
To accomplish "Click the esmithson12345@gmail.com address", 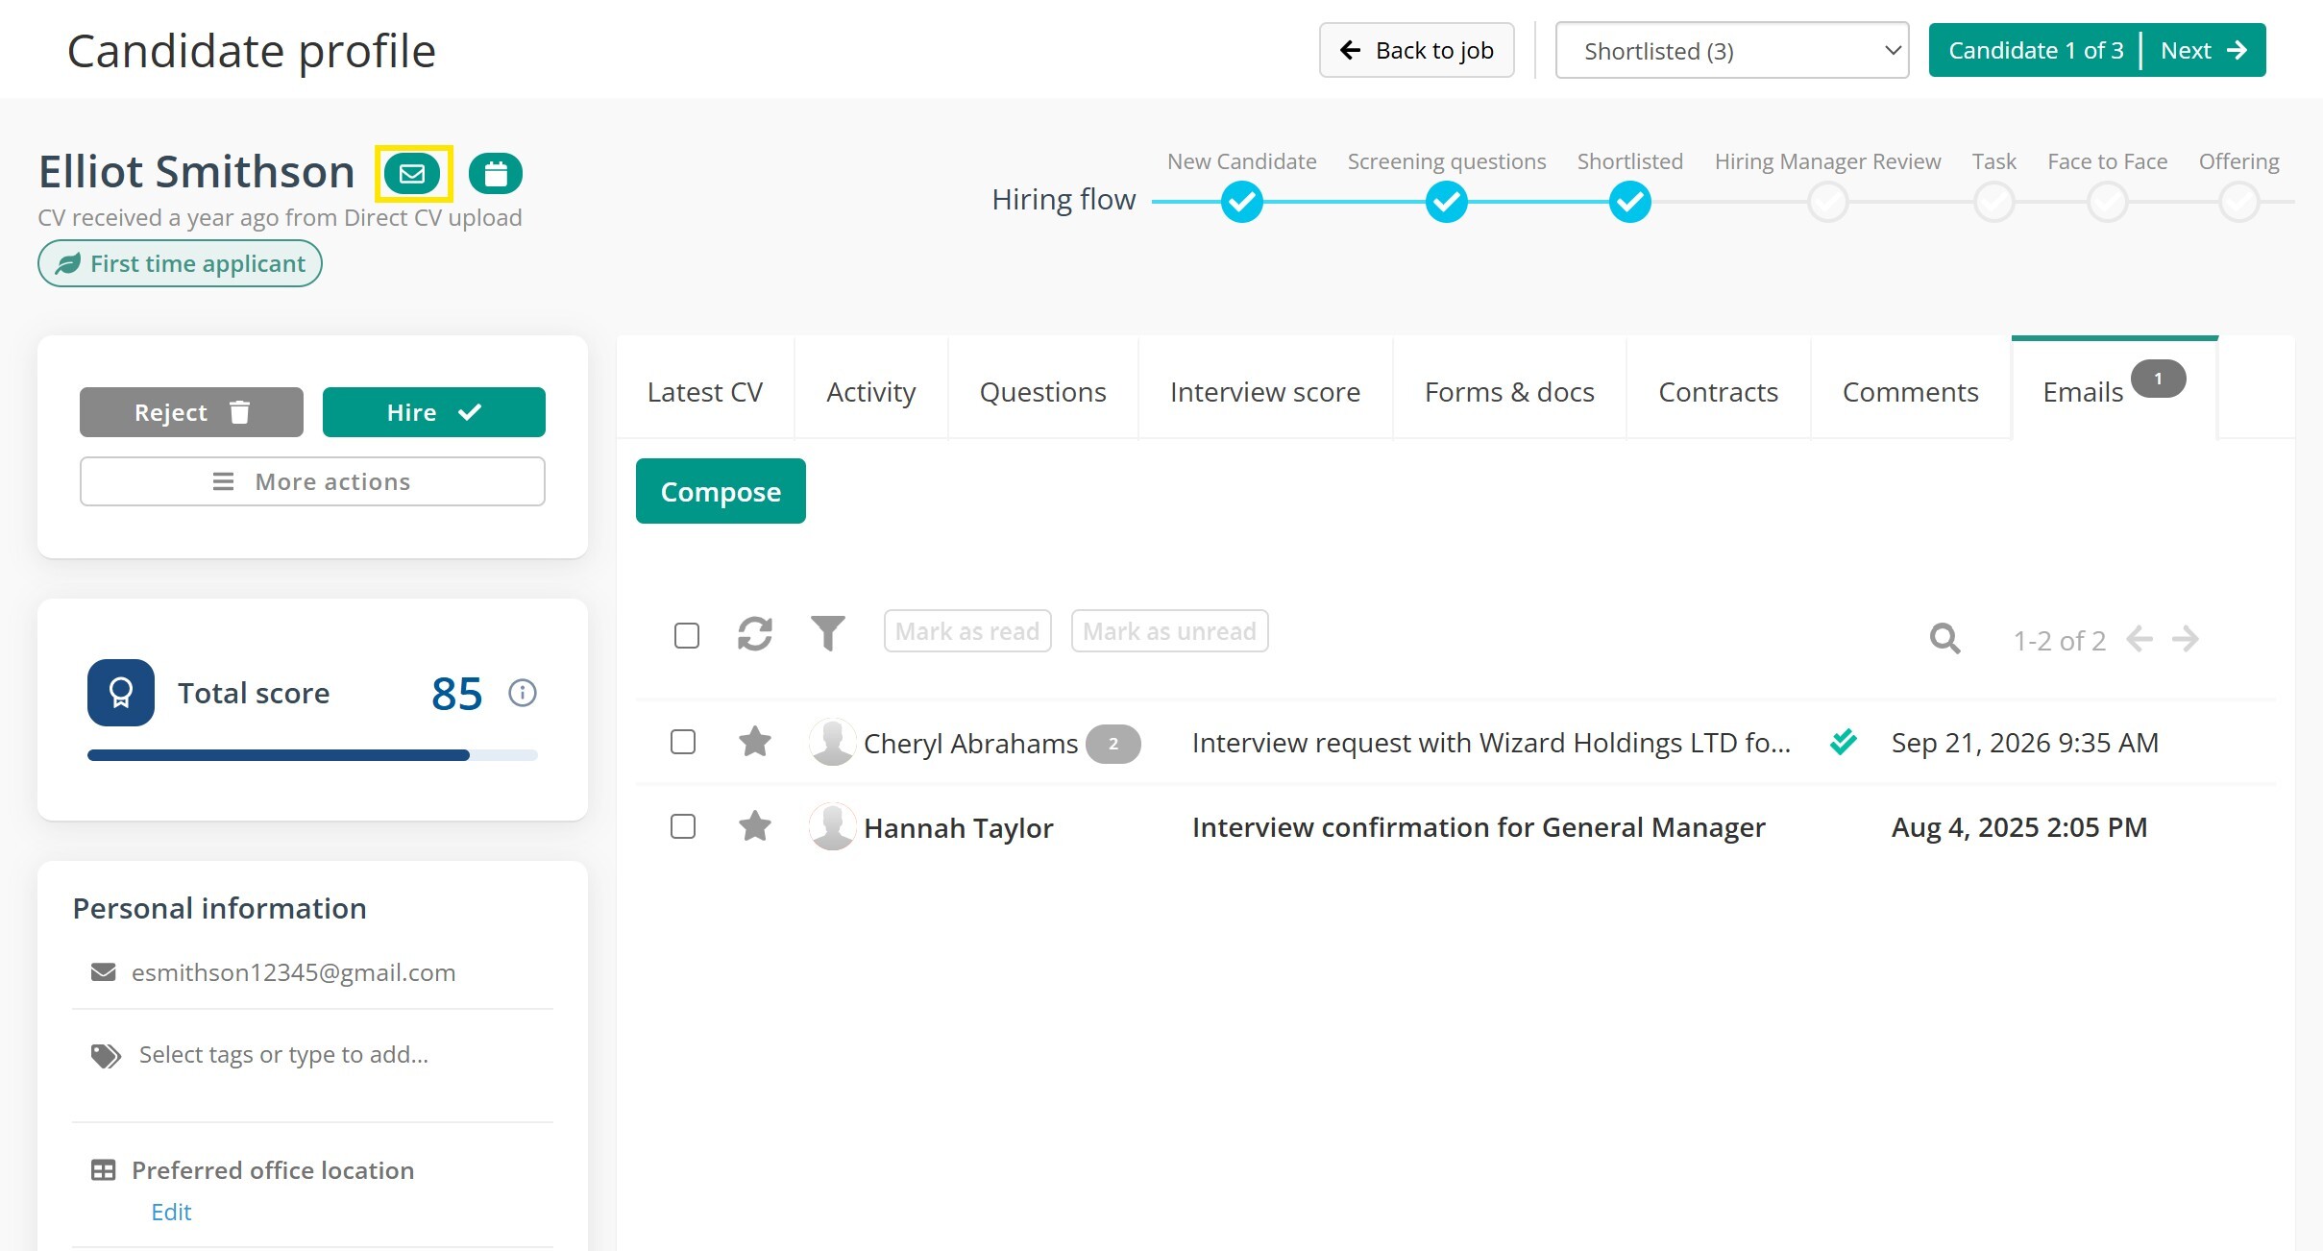I will pos(293,972).
